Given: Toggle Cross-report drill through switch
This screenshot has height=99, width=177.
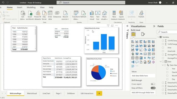Looking at the screenshot, I should pos(153,84).
